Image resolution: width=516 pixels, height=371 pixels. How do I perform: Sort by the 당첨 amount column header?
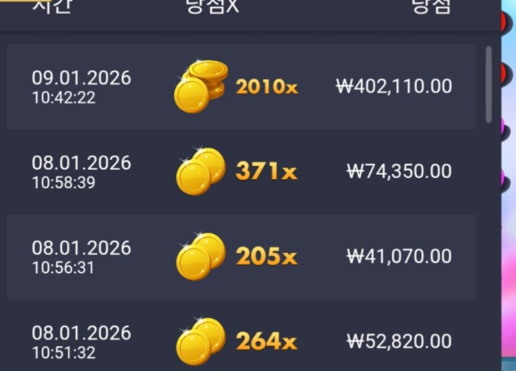click(x=432, y=7)
